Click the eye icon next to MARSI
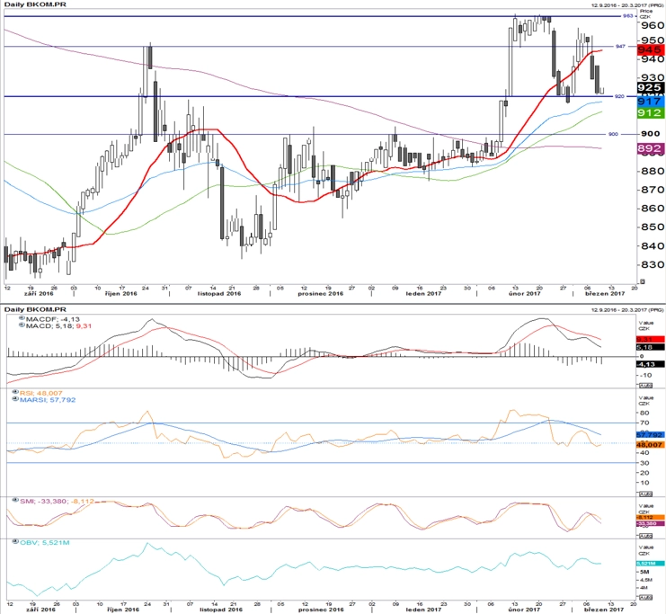666x614 pixels. (x=15, y=399)
